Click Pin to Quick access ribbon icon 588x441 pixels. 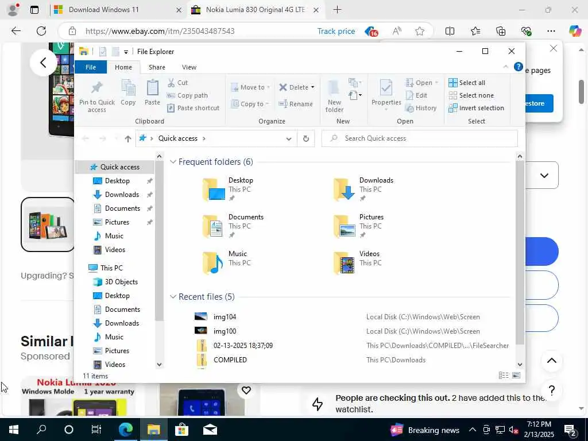pos(96,96)
